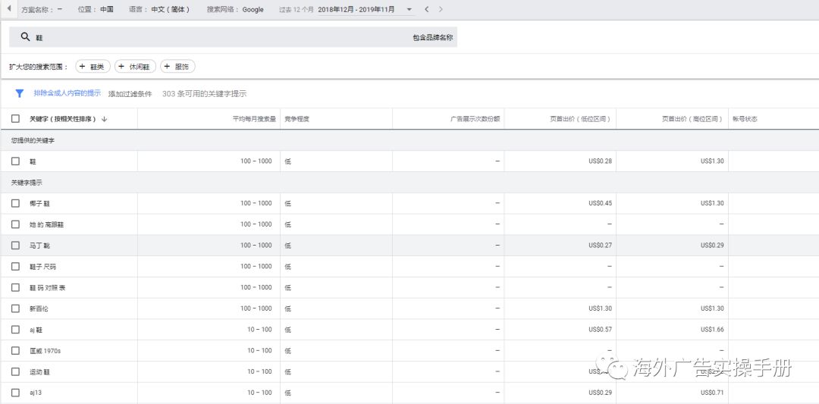This screenshot has height=404, width=819.
Task: Click the 帐号状态 column header
Action: (x=745, y=119)
